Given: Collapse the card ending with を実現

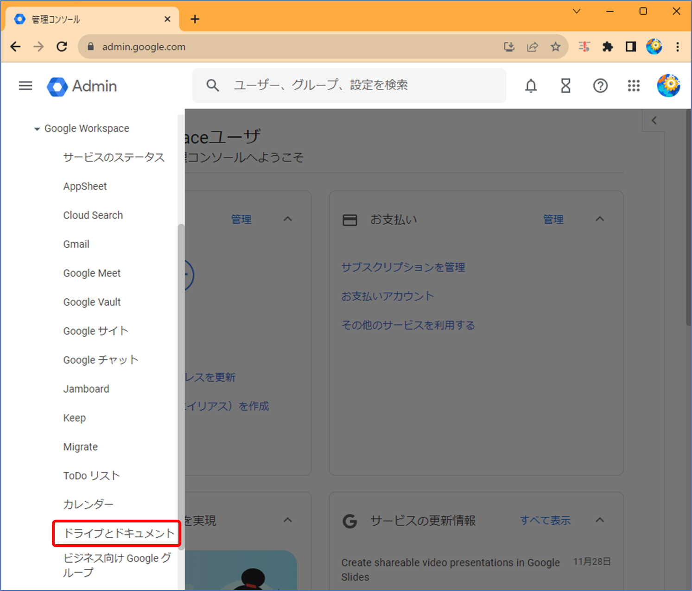Looking at the screenshot, I should (288, 520).
